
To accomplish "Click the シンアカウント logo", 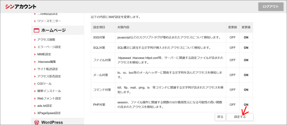I will coord(20,6).
